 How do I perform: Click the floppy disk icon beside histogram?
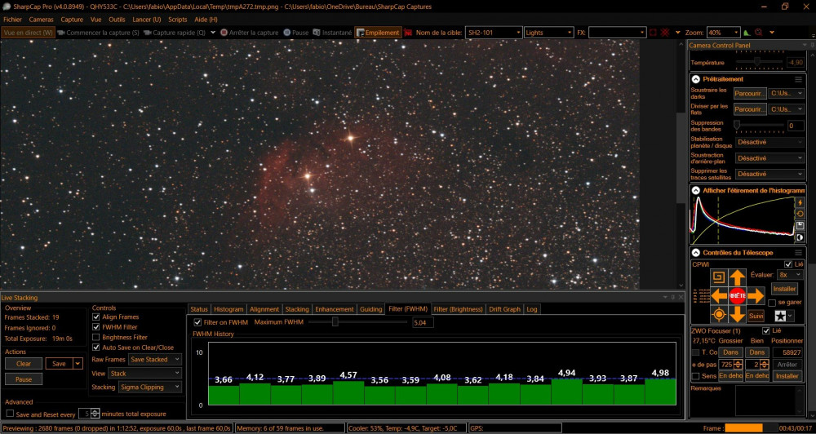click(800, 226)
